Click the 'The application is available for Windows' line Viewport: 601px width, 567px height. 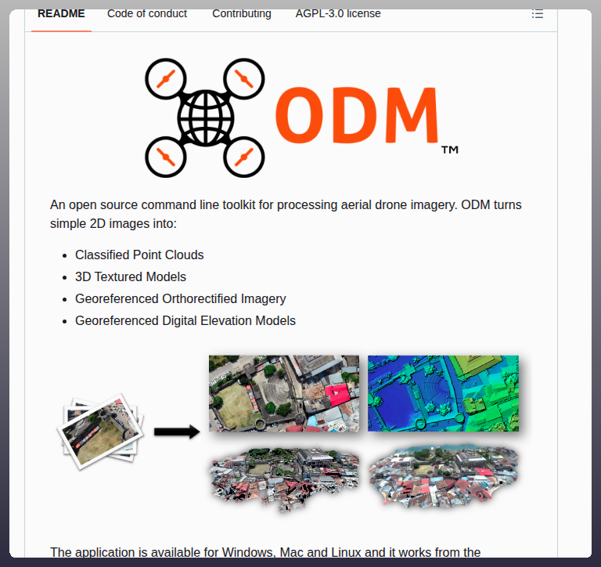click(x=265, y=551)
